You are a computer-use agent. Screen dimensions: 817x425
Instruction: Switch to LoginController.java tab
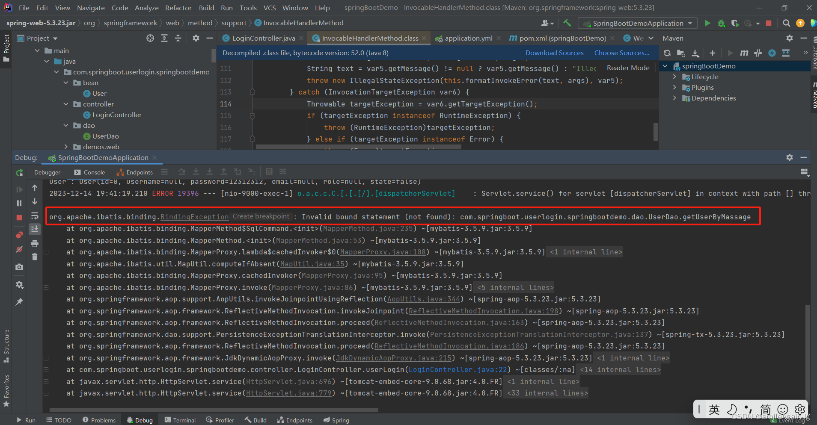(263, 38)
